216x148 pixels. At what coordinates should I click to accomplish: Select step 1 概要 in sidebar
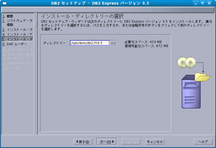click(8, 16)
